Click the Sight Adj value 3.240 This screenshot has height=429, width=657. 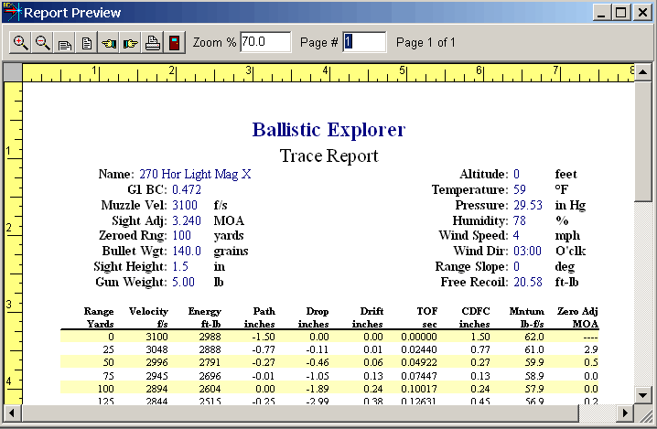pyautogui.click(x=187, y=220)
